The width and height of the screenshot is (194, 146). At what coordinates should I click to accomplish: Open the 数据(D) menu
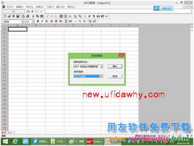tap(40, 7)
